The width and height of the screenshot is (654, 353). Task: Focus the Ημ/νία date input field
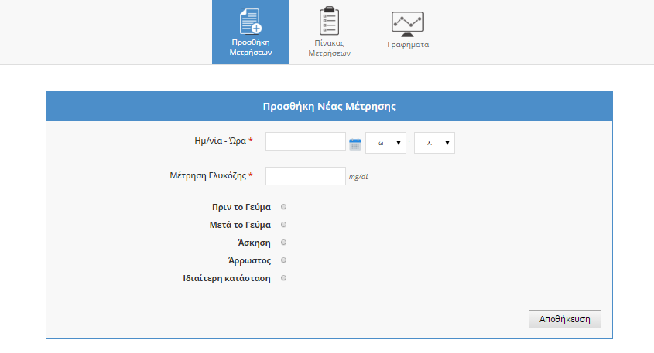click(305, 141)
